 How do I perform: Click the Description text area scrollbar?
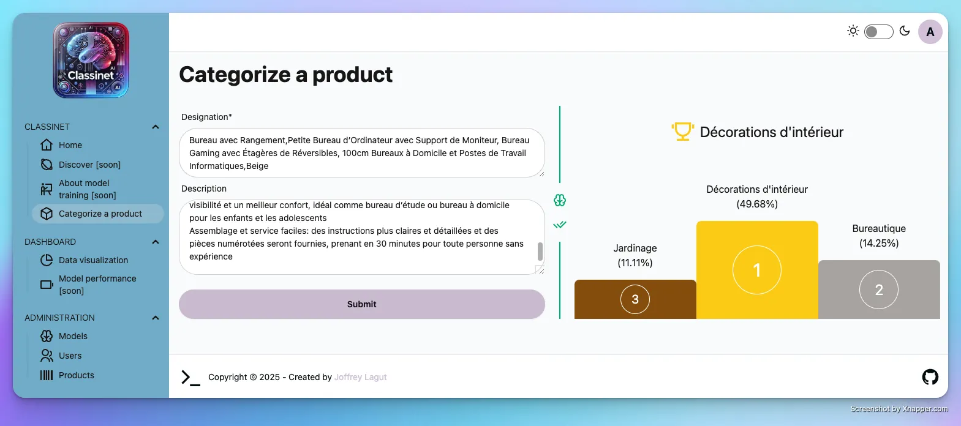point(540,251)
